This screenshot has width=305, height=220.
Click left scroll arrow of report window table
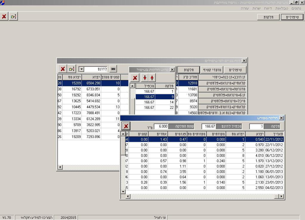(x=60, y=167)
